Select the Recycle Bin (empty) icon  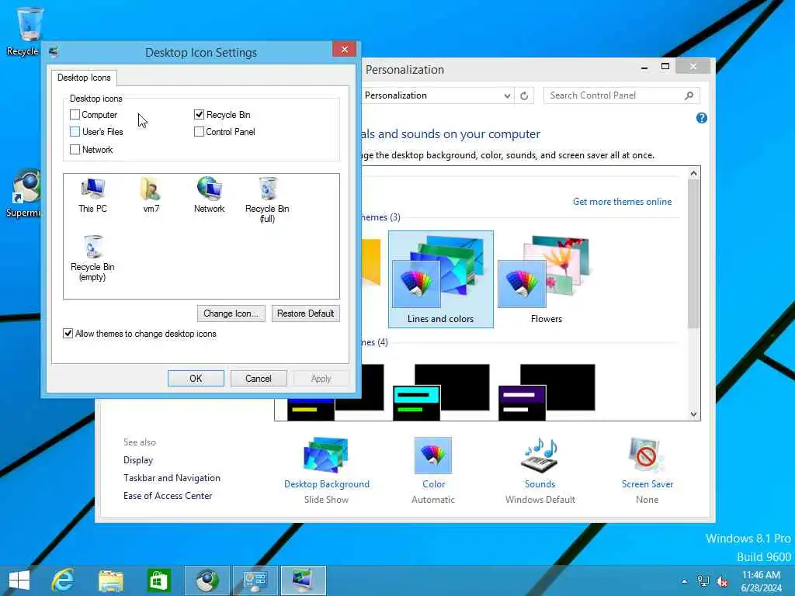93,258
